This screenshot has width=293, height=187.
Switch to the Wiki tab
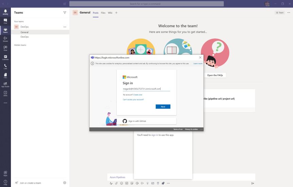coord(110,13)
